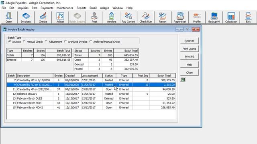Open the Adjust toolbar icon
This screenshot has height=144, width=257.
(x=60, y=17)
